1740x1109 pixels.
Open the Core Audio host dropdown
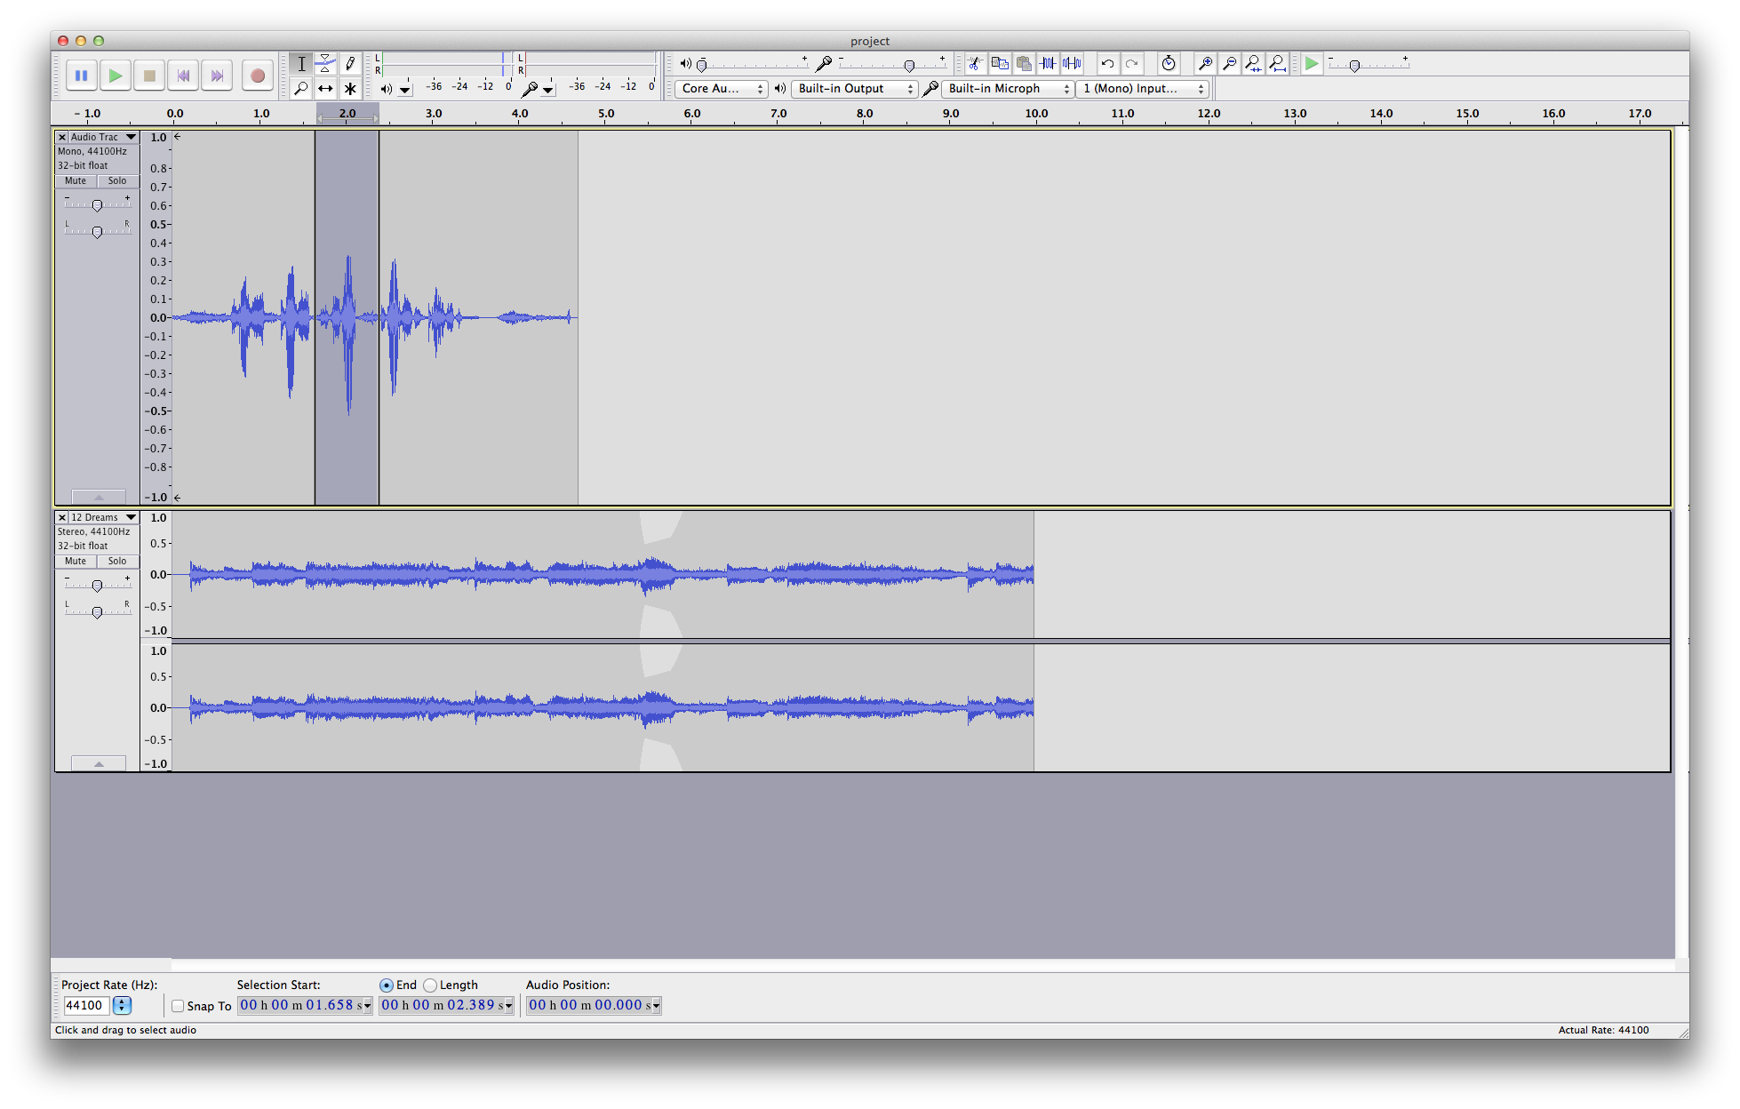(x=721, y=89)
